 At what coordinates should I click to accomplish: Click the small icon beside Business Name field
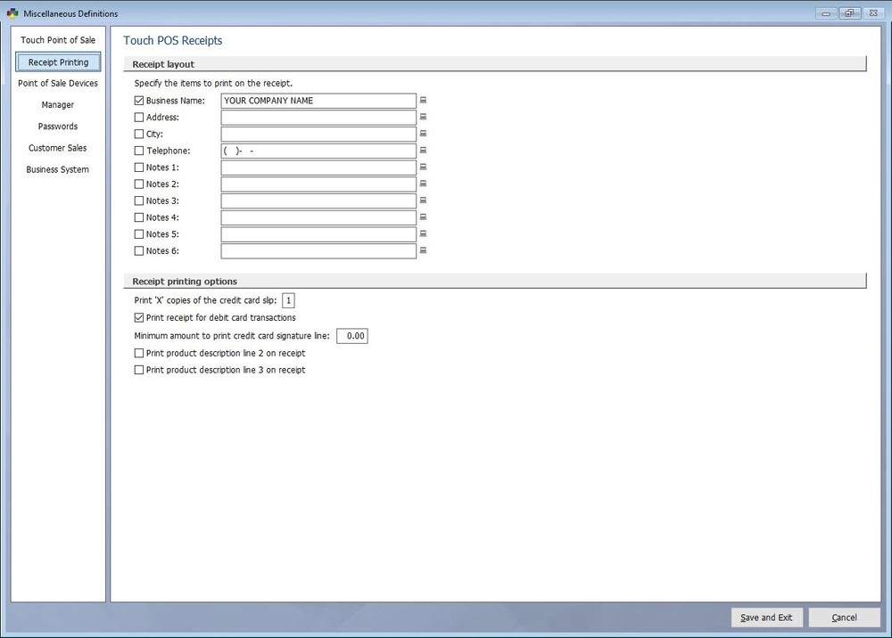pos(424,101)
